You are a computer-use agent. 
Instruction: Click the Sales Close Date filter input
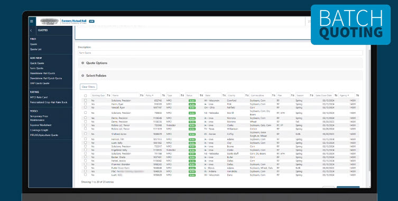click(324, 95)
